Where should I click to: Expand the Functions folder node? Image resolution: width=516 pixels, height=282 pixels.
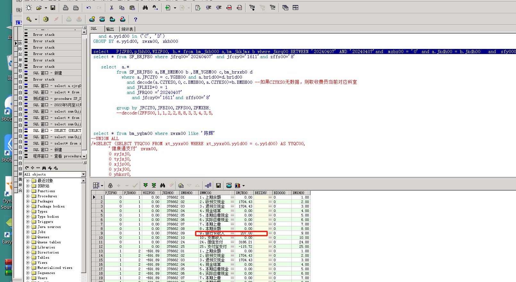28,191
